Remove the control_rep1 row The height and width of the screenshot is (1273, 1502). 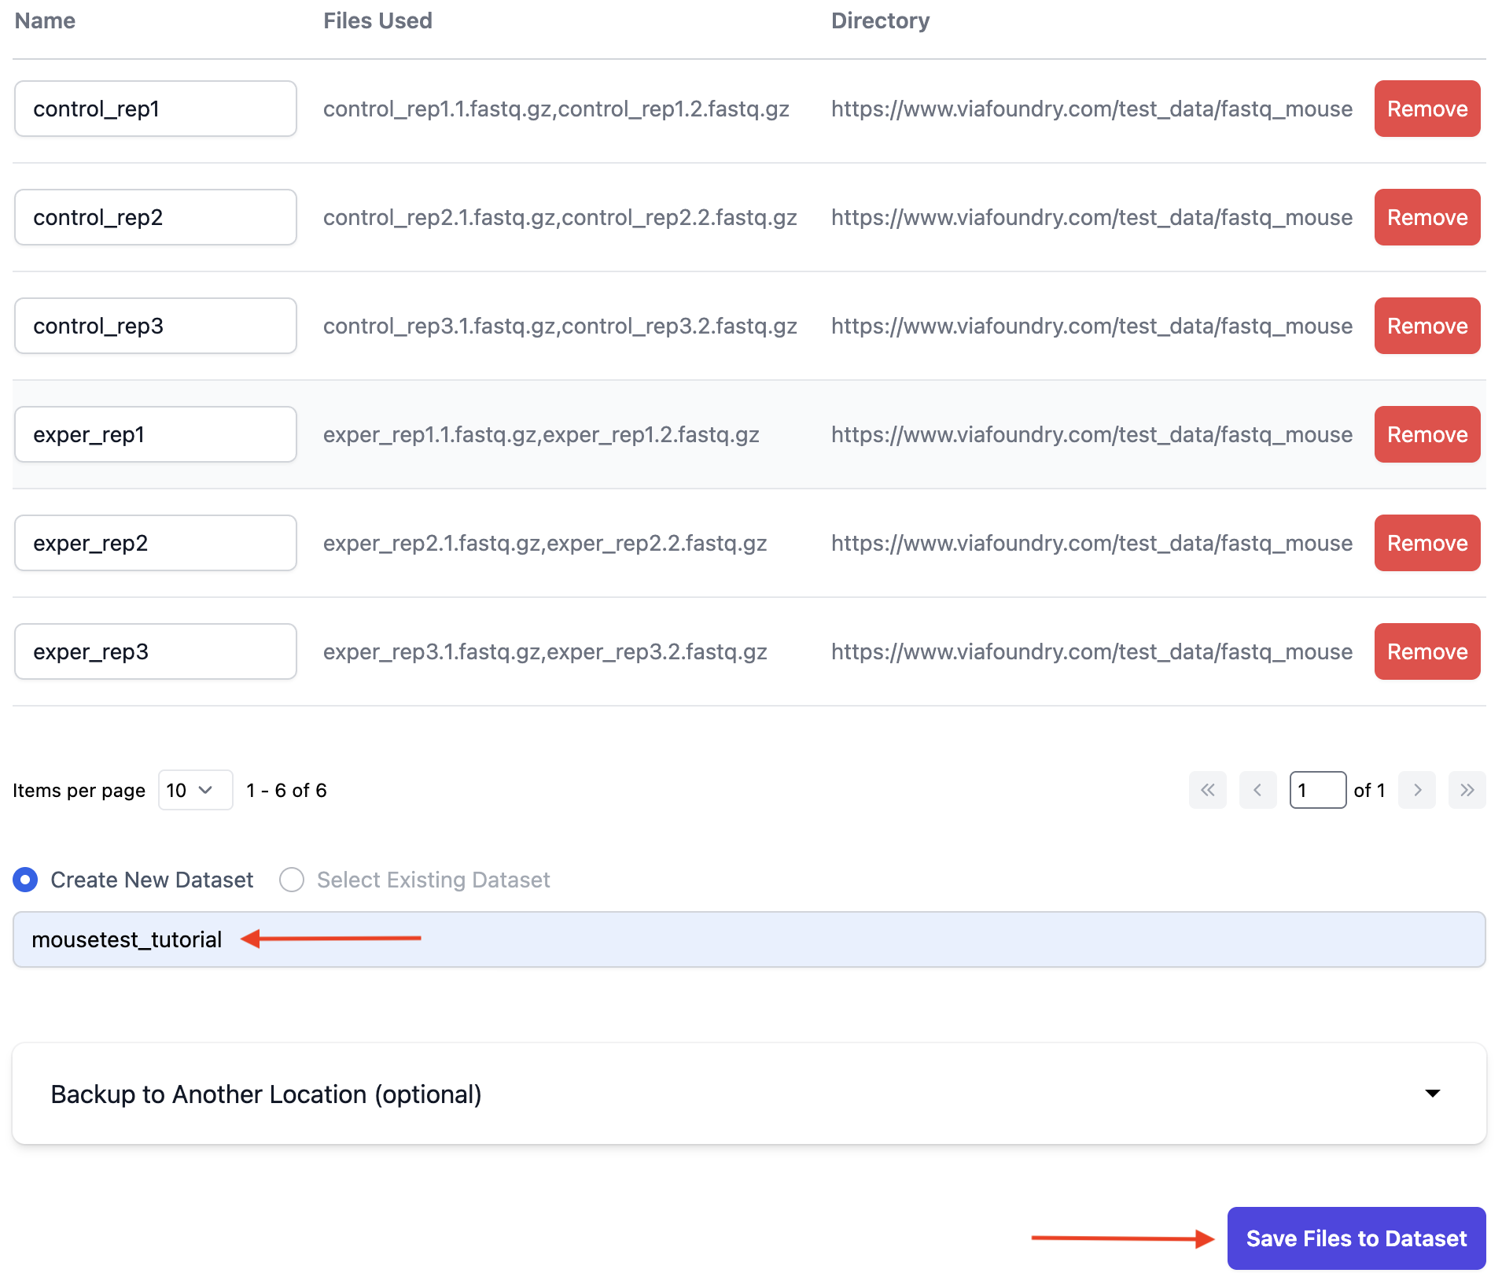pyautogui.click(x=1427, y=109)
